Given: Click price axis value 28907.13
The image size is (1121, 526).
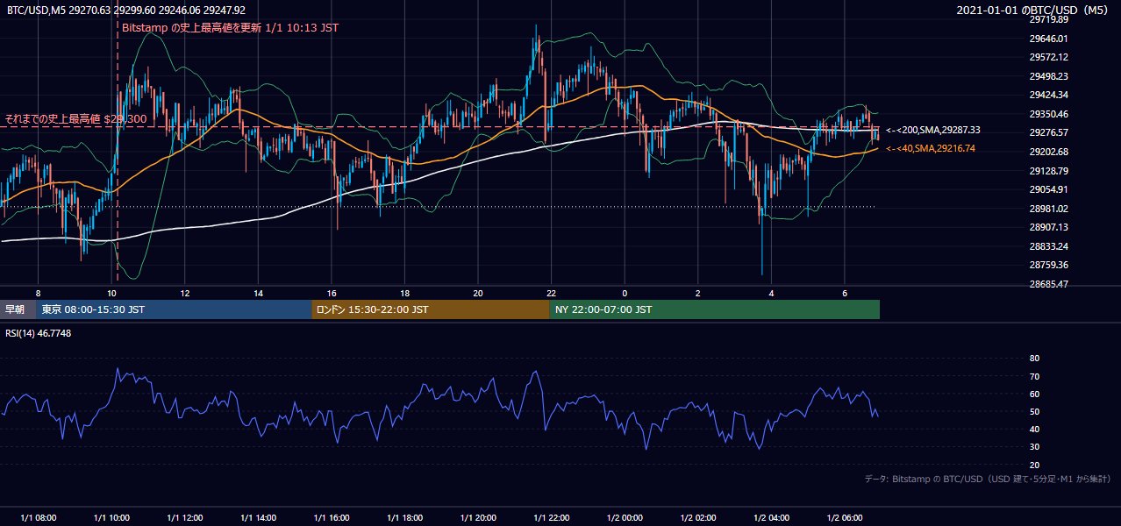Looking at the screenshot, I should point(1049,227).
